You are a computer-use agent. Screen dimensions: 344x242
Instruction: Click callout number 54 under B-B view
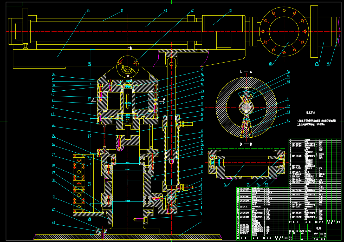click(x=225, y=185)
